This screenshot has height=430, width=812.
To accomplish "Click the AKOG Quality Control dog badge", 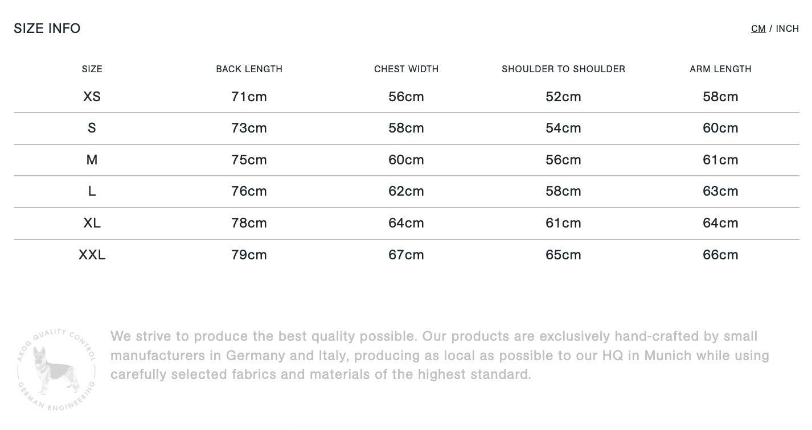I will 56,370.
